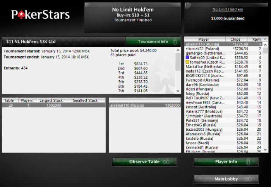Screen dimensions: 271x187
Task: Click the arrows icon on Observe Table button
Action: 166,162
